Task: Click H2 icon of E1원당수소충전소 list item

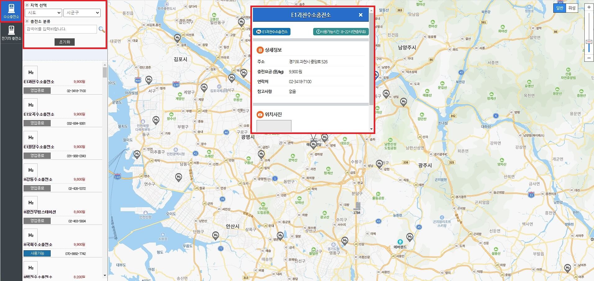Action: click(x=31, y=137)
